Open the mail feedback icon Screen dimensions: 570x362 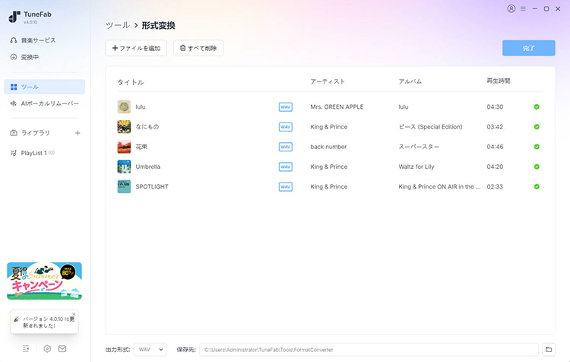click(x=62, y=349)
